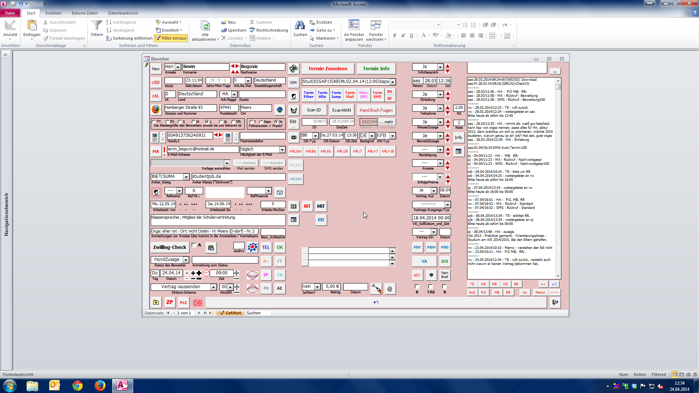The width and height of the screenshot is (699, 393).
Task: Click the red clock icon beside Zeit
Action: [x=206, y=273]
